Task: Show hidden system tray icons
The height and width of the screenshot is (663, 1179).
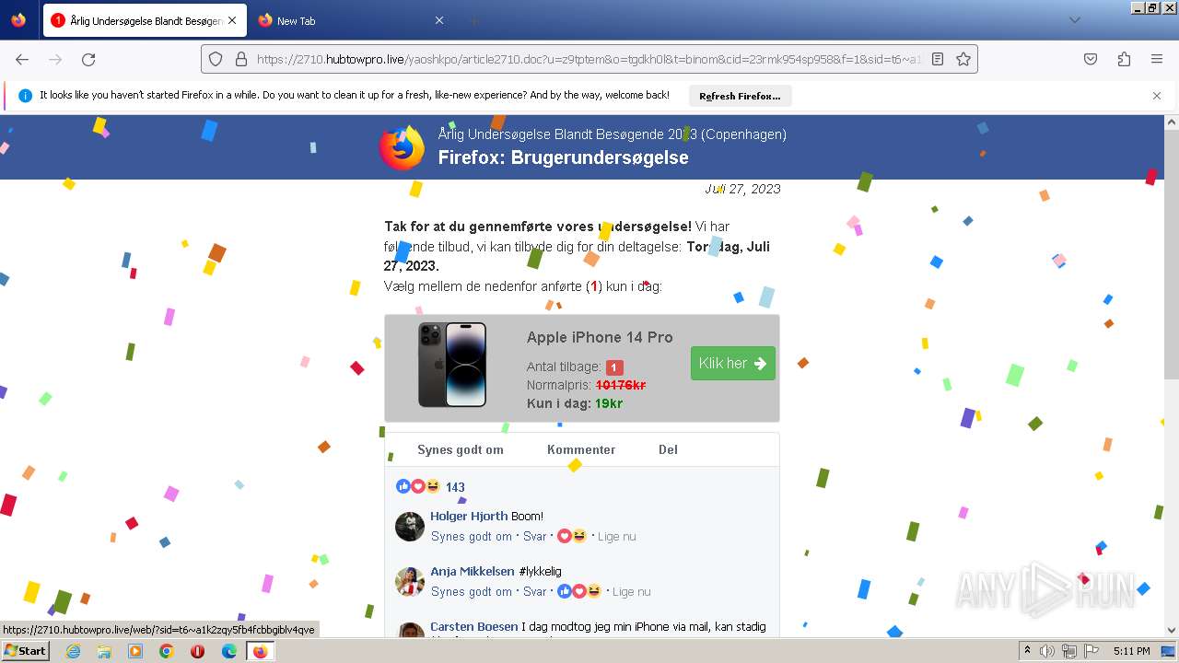Action: [1027, 651]
